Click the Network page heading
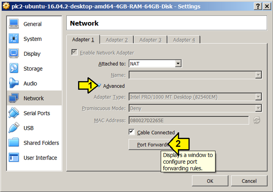This screenshot has width=273, height=192. (84, 23)
